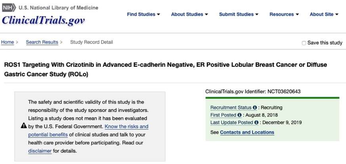Open the Resources menu
The image size is (346, 164).
[284, 14]
